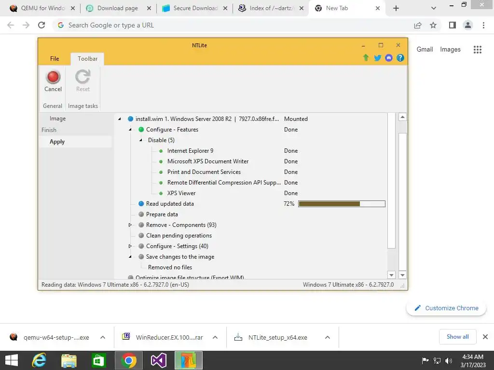Expand the Configure - Settings (40) node

(130, 246)
